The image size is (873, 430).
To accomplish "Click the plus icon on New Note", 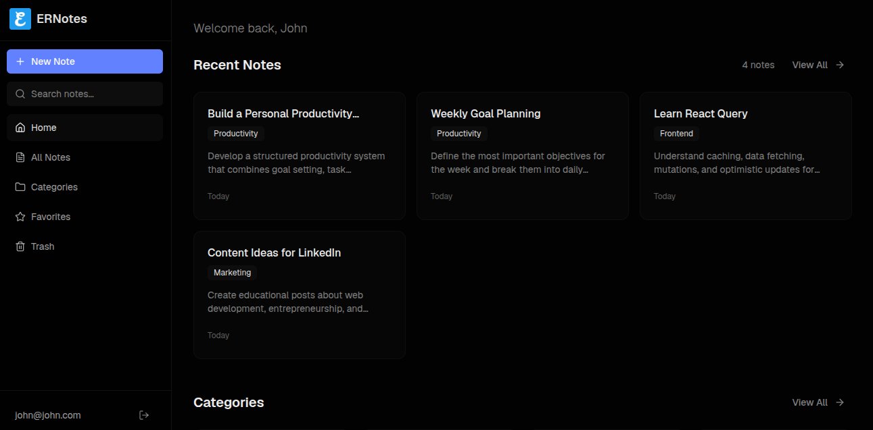I will coord(20,61).
